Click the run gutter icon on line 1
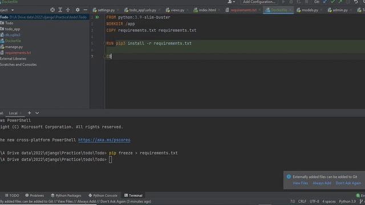The image size is (365, 205). (x=98, y=17)
